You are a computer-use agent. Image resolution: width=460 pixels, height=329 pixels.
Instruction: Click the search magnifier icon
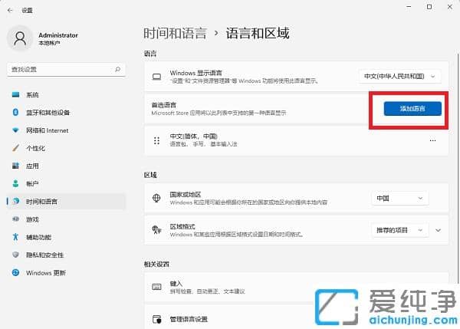pos(117,69)
